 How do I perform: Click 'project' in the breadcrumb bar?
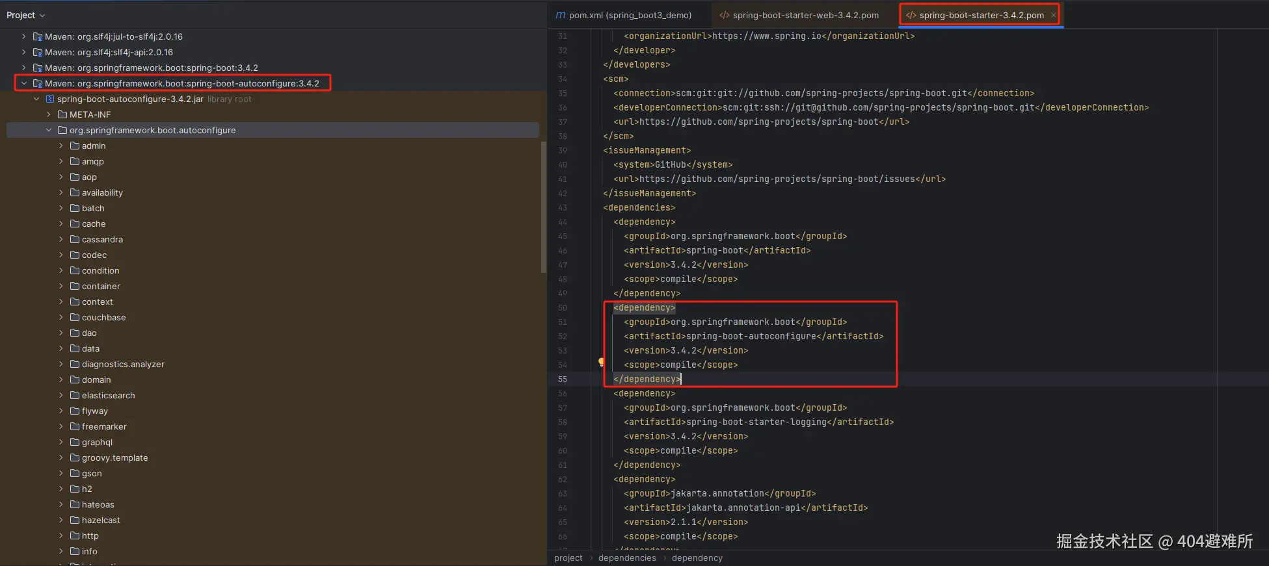point(568,558)
